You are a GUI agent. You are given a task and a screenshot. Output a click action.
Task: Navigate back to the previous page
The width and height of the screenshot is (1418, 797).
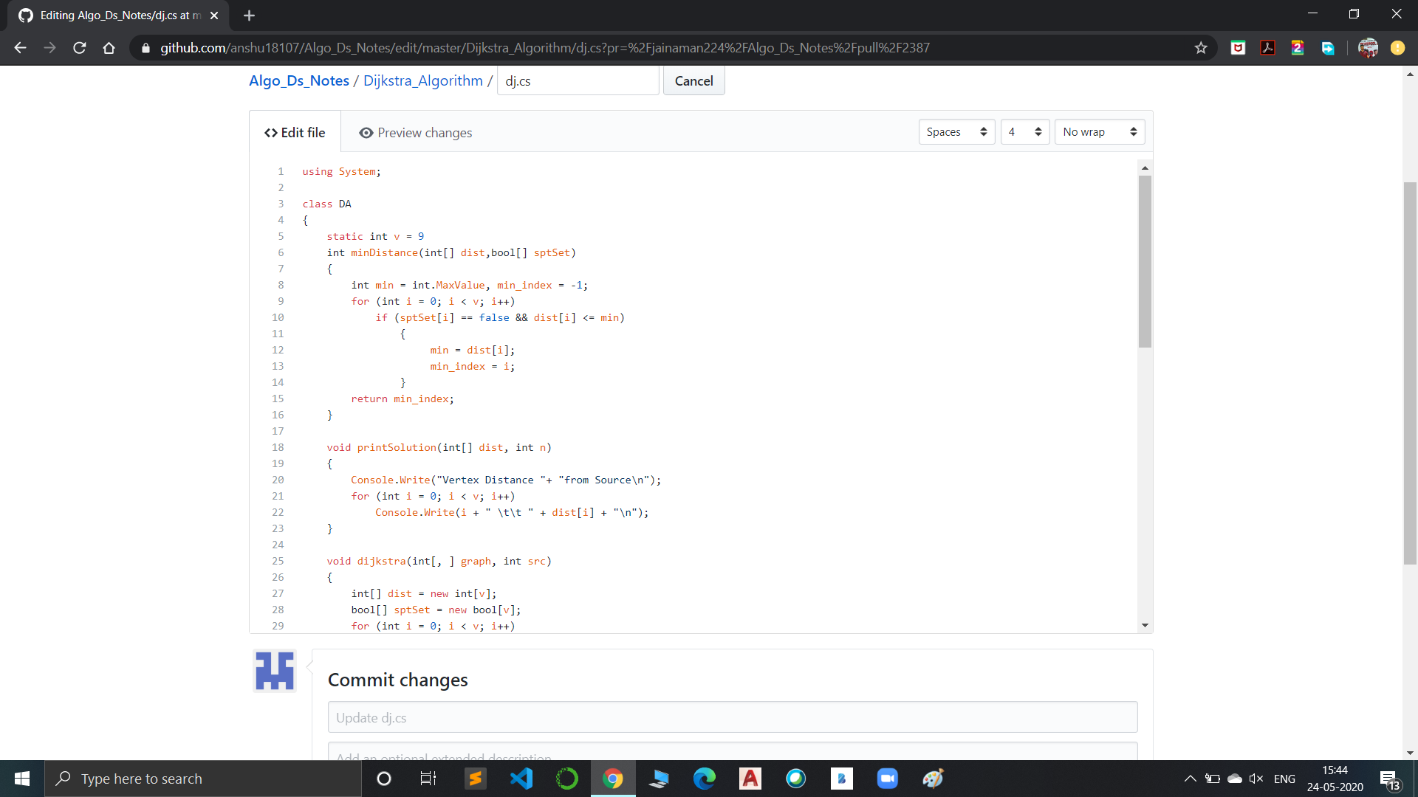click(x=19, y=47)
